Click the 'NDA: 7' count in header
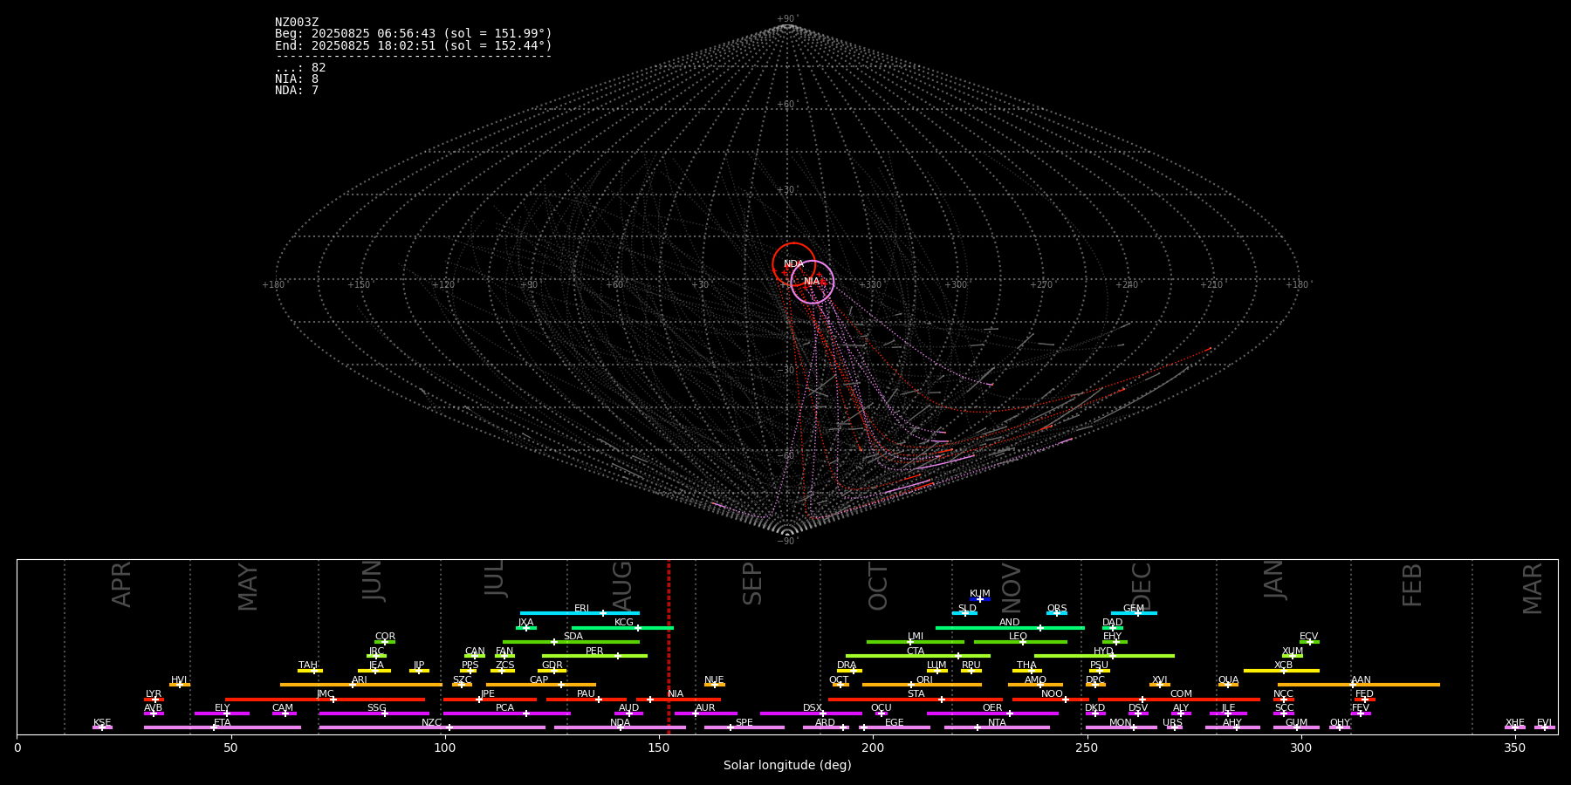Image resolution: width=1571 pixels, height=785 pixels. point(297,91)
